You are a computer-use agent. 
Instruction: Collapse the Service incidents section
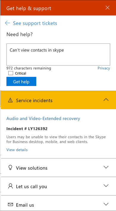click(106, 100)
